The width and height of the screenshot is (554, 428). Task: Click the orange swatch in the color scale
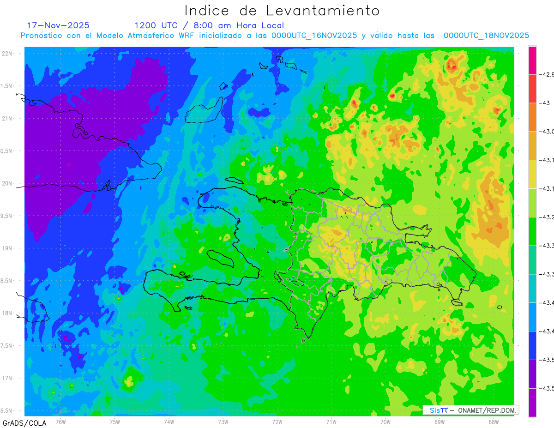(x=532, y=117)
